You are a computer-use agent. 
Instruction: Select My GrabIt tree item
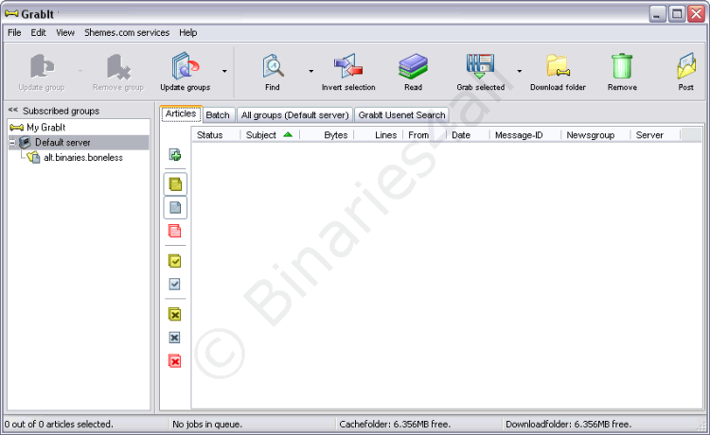tap(46, 128)
